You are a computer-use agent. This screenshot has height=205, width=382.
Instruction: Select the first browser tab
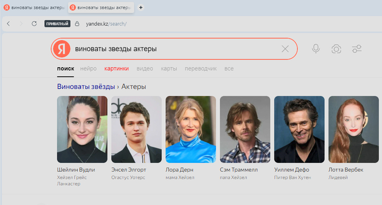coord(34,8)
